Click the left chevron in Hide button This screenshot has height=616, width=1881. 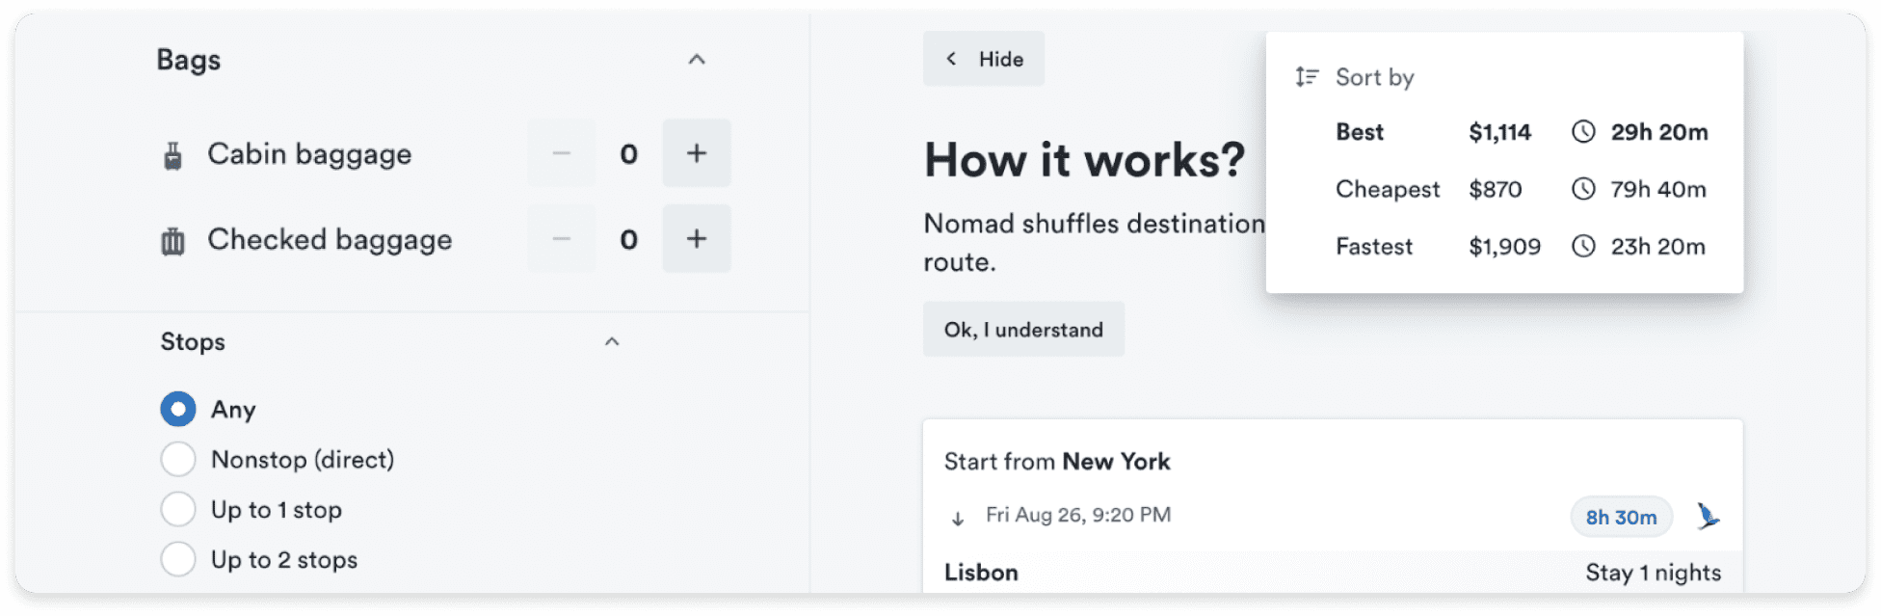coord(951,59)
